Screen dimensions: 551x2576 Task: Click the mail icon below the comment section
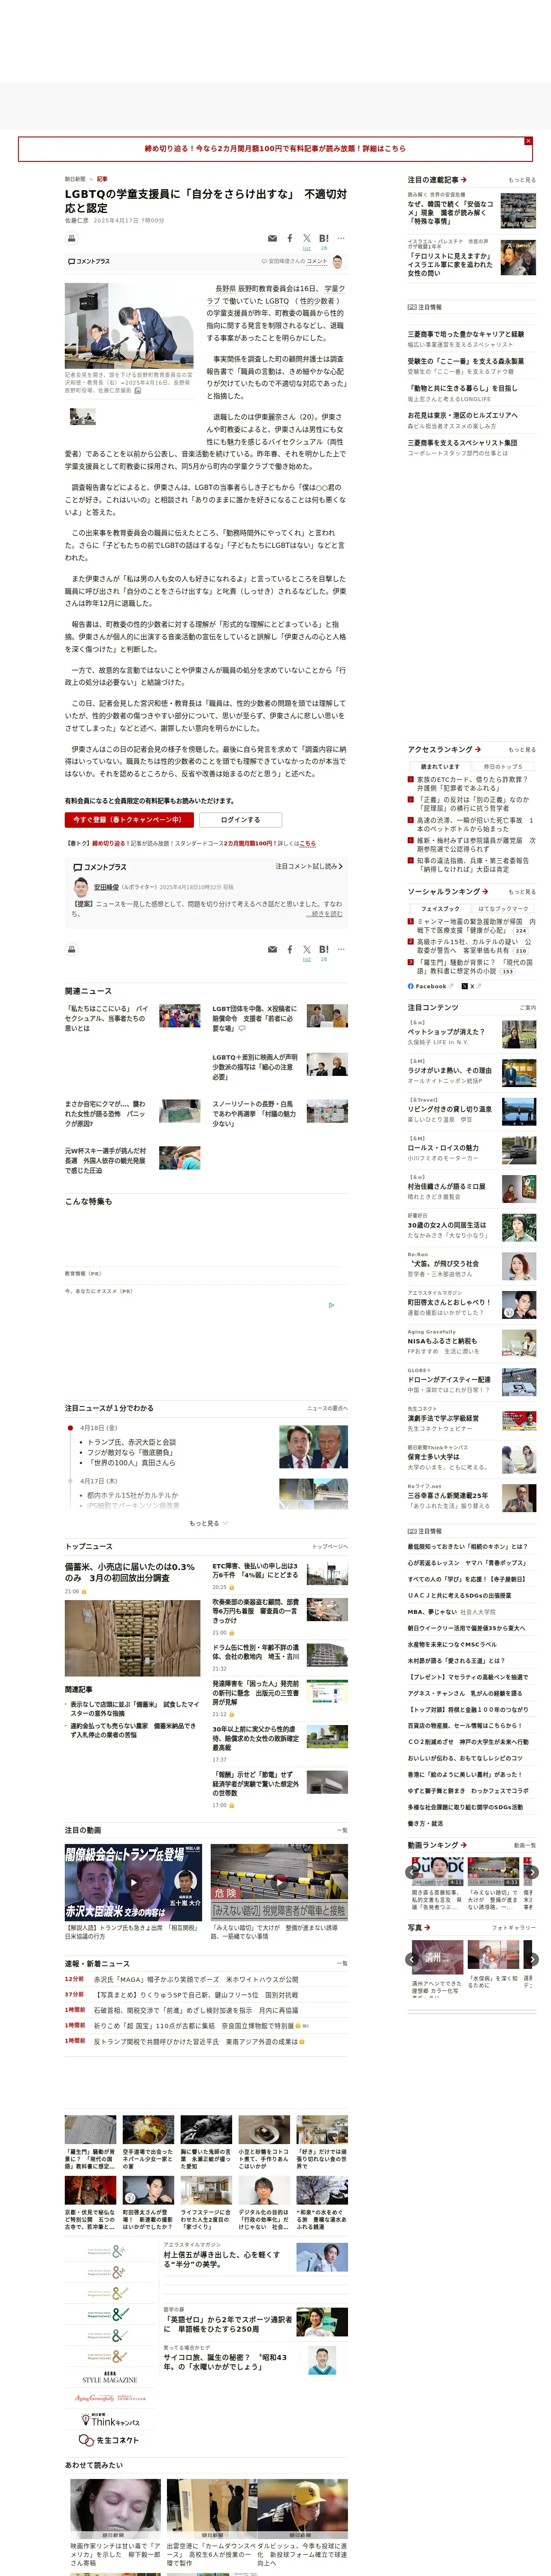click(x=272, y=950)
